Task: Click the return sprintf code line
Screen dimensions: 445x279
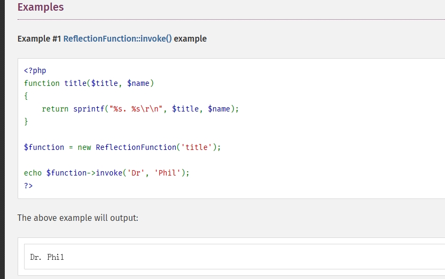Action: 140,109
